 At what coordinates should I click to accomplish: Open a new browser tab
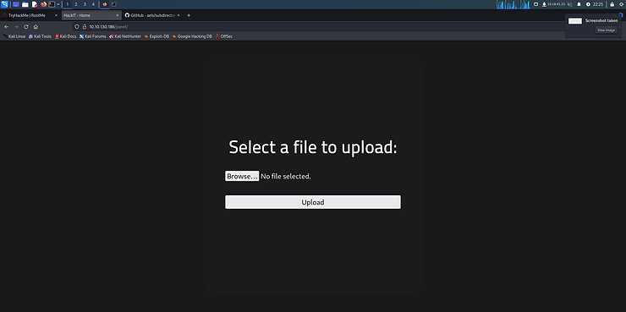(189, 15)
